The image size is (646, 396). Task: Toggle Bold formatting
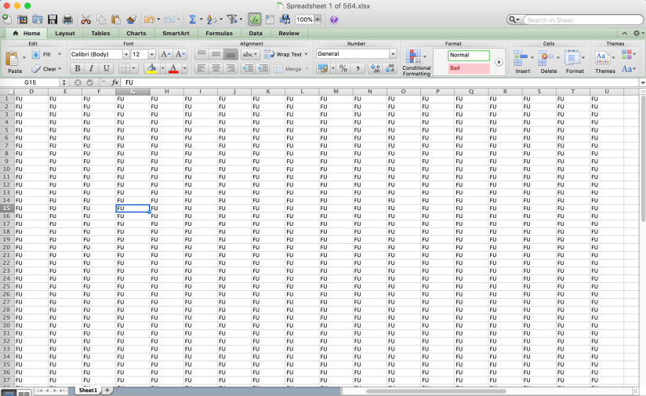(77, 68)
